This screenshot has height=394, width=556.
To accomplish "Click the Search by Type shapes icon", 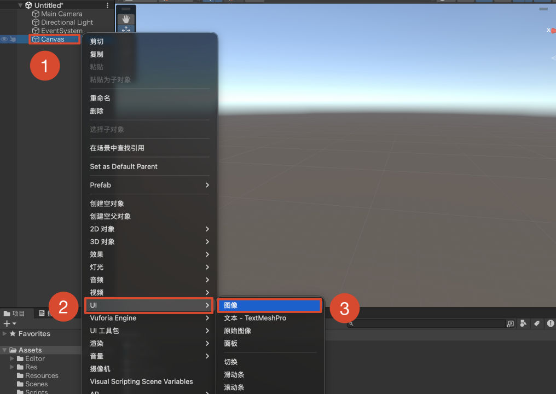I will 523,323.
